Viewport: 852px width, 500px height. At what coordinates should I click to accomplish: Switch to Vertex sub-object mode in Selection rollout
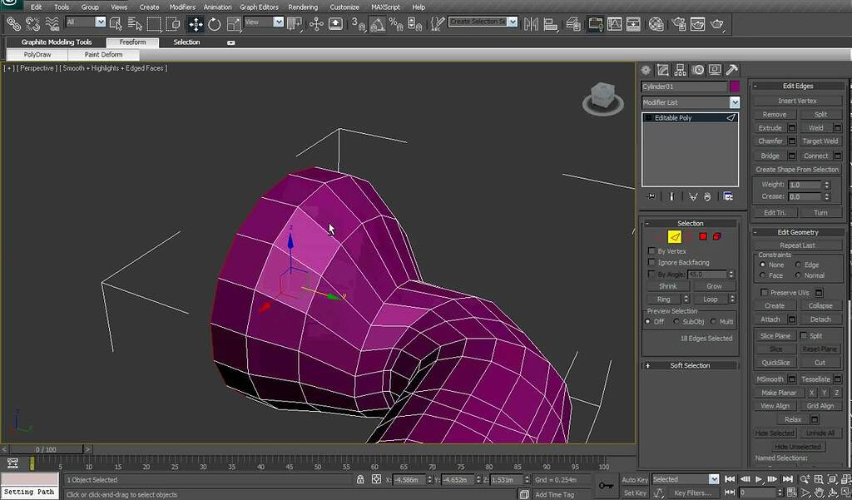coord(661,238)
